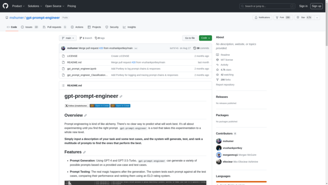Image resolution: width=328 pixels, height=185 pixels.
Task: Click the file icon beside LICENSE
Action: [63, 56]
